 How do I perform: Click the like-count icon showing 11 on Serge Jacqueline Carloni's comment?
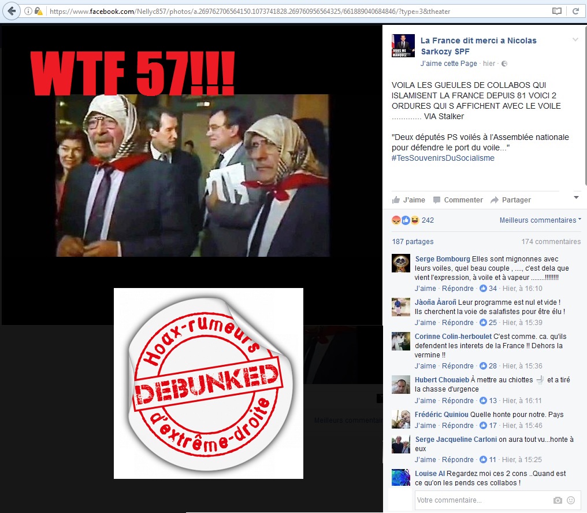point(484,460)
